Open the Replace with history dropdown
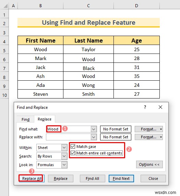The width and height of the screenshot is (180, 196). (94, 137)
